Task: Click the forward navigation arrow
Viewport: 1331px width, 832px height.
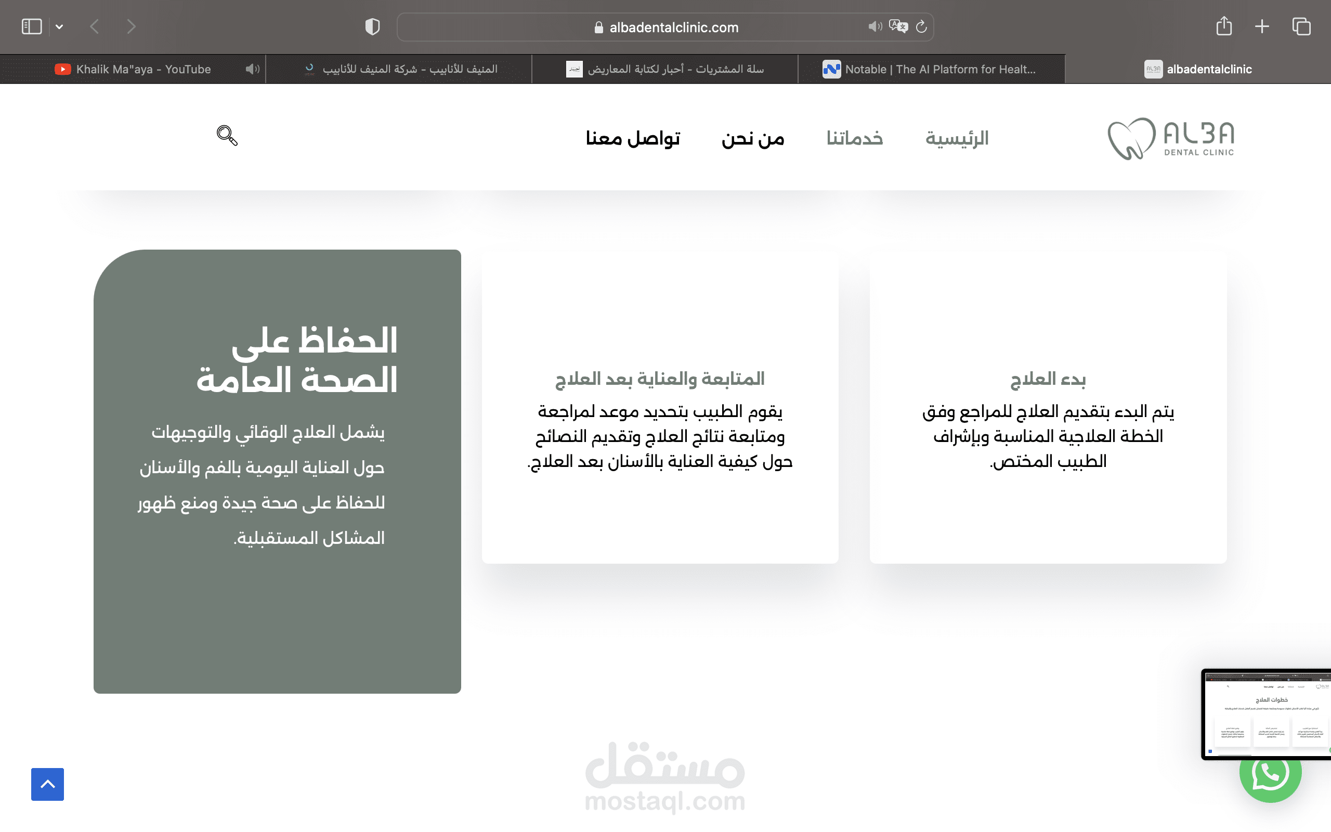Action: [131, 27]
